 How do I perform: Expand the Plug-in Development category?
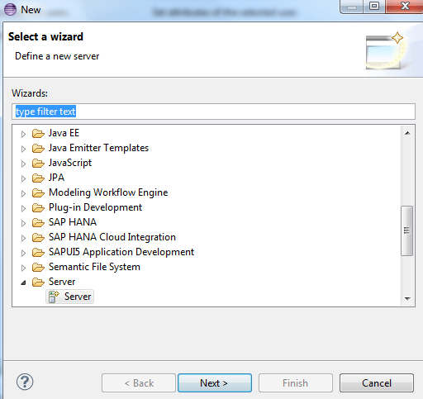23,208
